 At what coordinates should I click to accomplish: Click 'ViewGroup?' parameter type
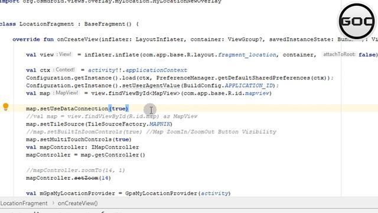[x=245, y=40]
